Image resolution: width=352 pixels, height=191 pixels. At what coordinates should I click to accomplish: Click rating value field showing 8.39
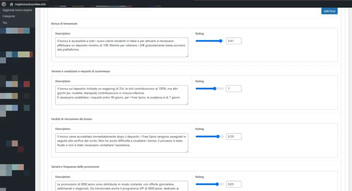point(234,136)
